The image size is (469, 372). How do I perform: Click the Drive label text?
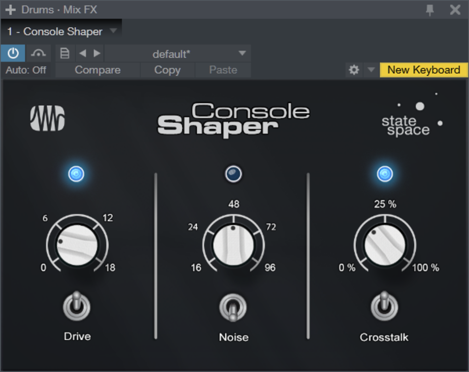click(77, 337)
